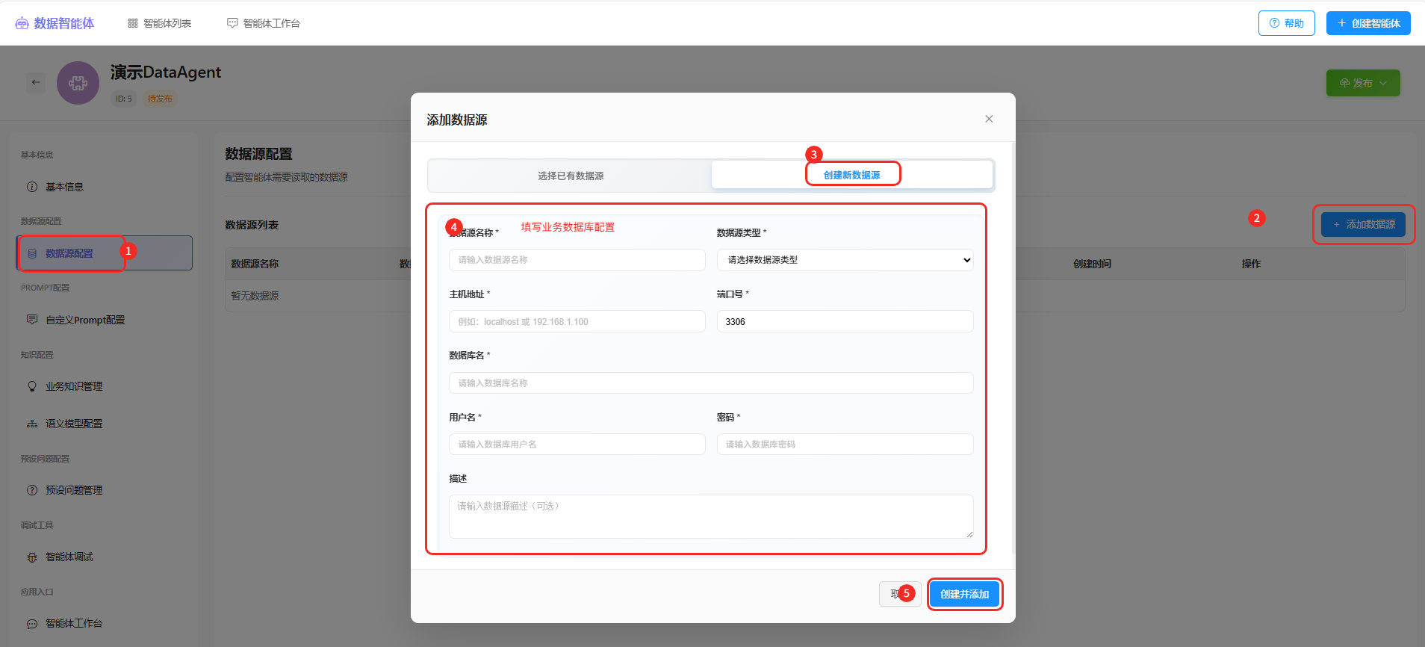Click the bug icon beside 智能体调试
Screen dimensions: 1425x647
(x=32, y=557)
